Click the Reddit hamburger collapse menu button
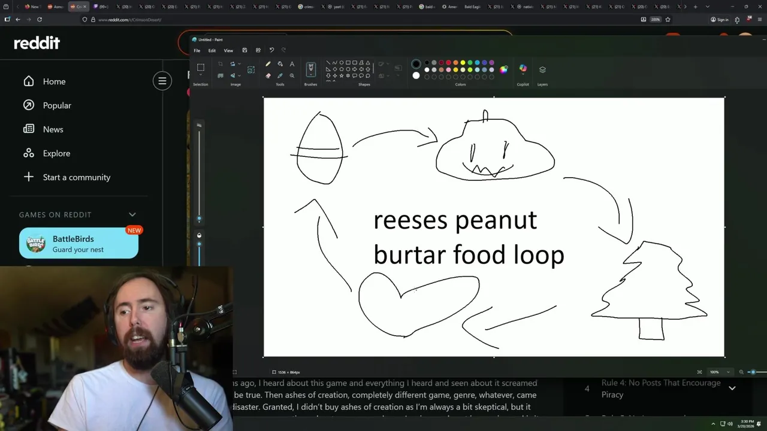The height and width of the screenshot is (431, 767). click(x=162, y=81)
